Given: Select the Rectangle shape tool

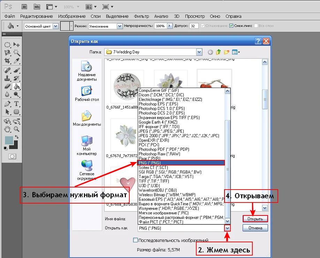Looking at the screenshot, I should (x=16, y=112).
